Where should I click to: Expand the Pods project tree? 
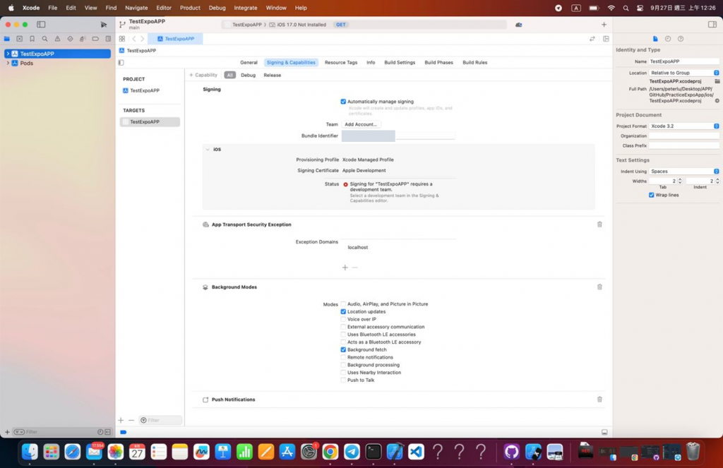(x=8, y=63)
